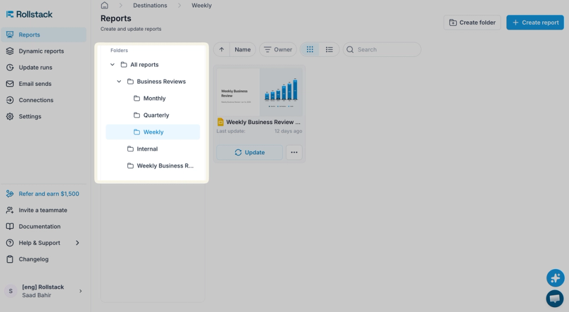This screenshot has width=569, height=312.
Task: Open the chat support bubble
Action: (555, 298)
